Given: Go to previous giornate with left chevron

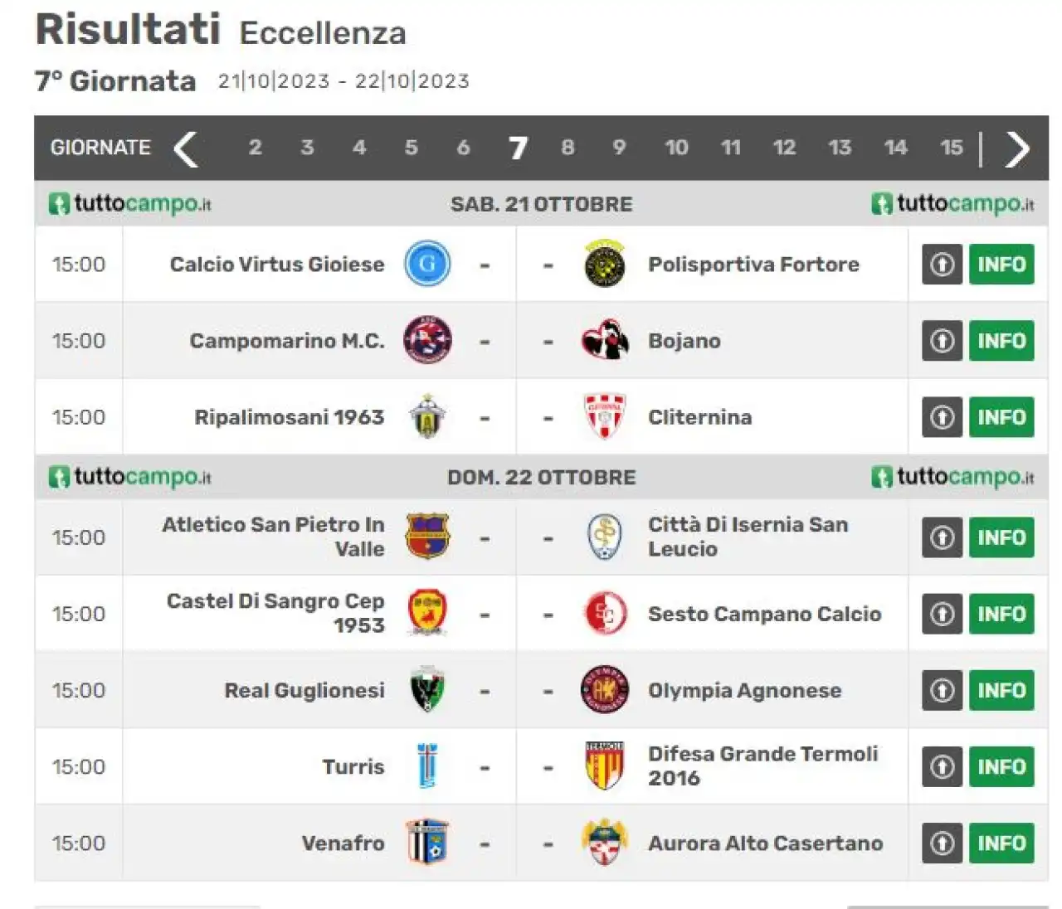Looking at the screenshot, I should (186, 148).
